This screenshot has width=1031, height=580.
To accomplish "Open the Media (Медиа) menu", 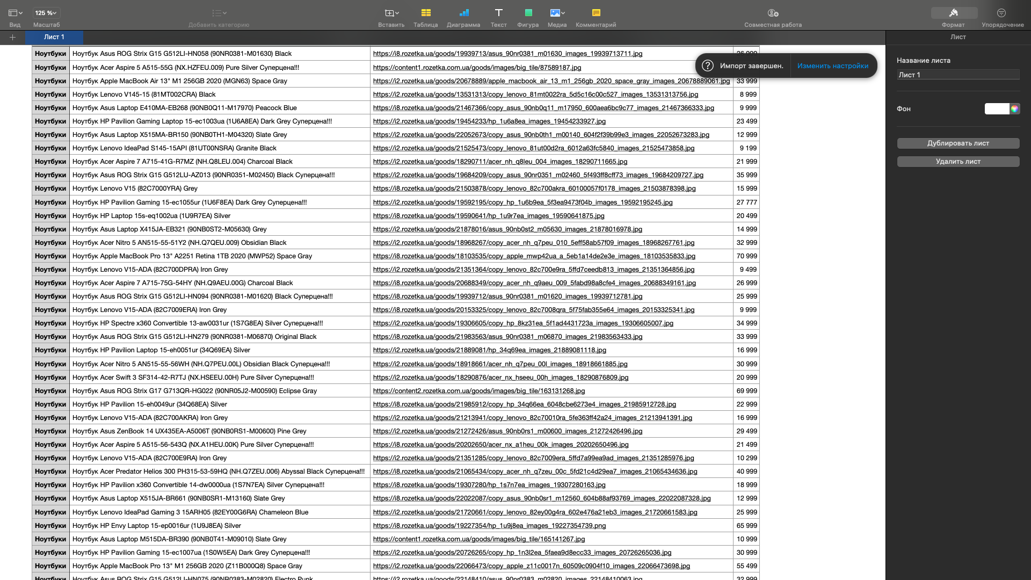I will click(x=557, y=17).
